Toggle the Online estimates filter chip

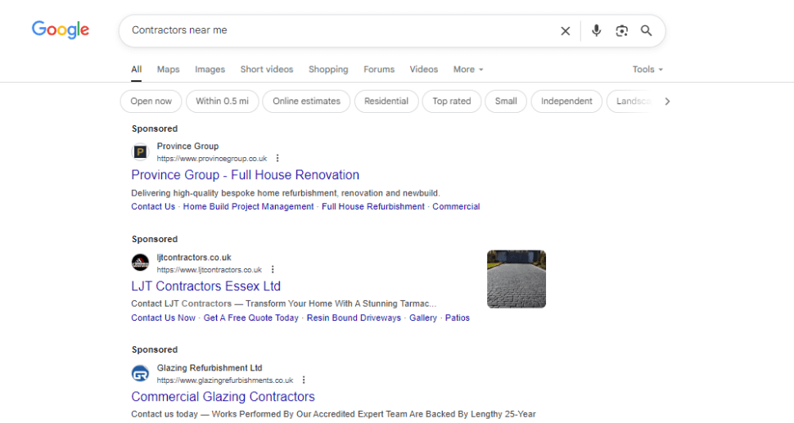pyautogui.click(x=306, y=101)
